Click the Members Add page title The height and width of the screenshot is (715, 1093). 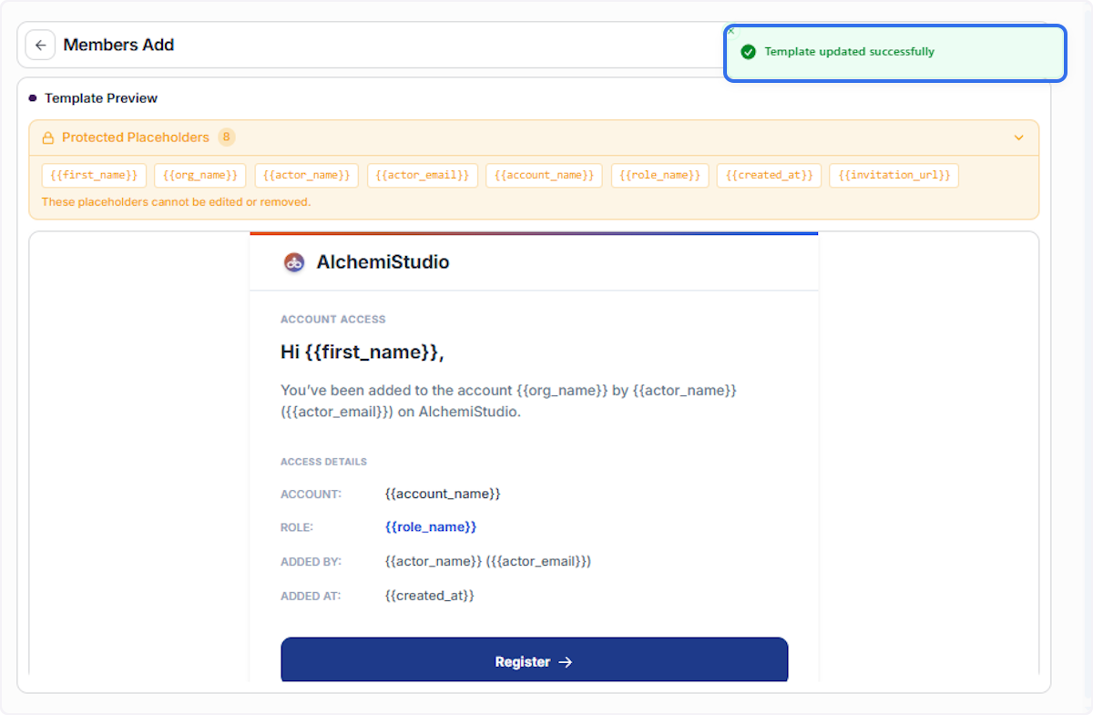coord(118,45)
